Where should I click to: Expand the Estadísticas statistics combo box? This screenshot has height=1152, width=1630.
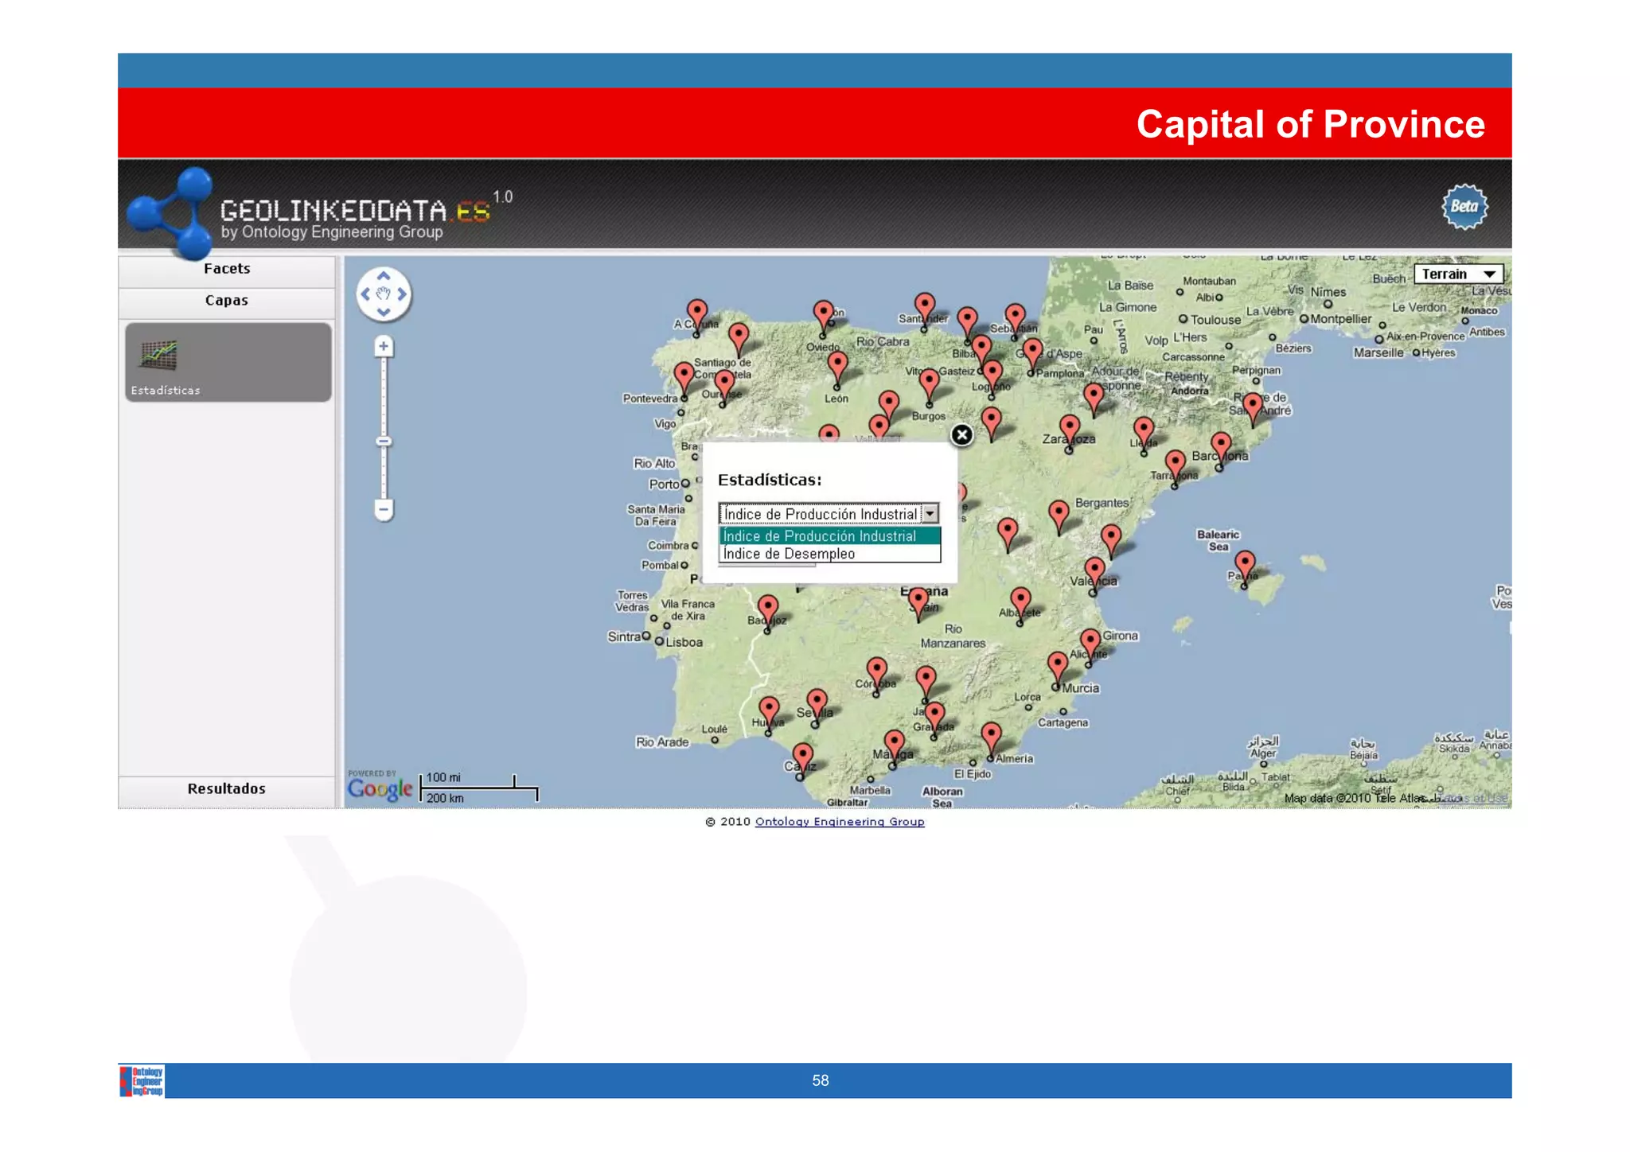point(930,514)
